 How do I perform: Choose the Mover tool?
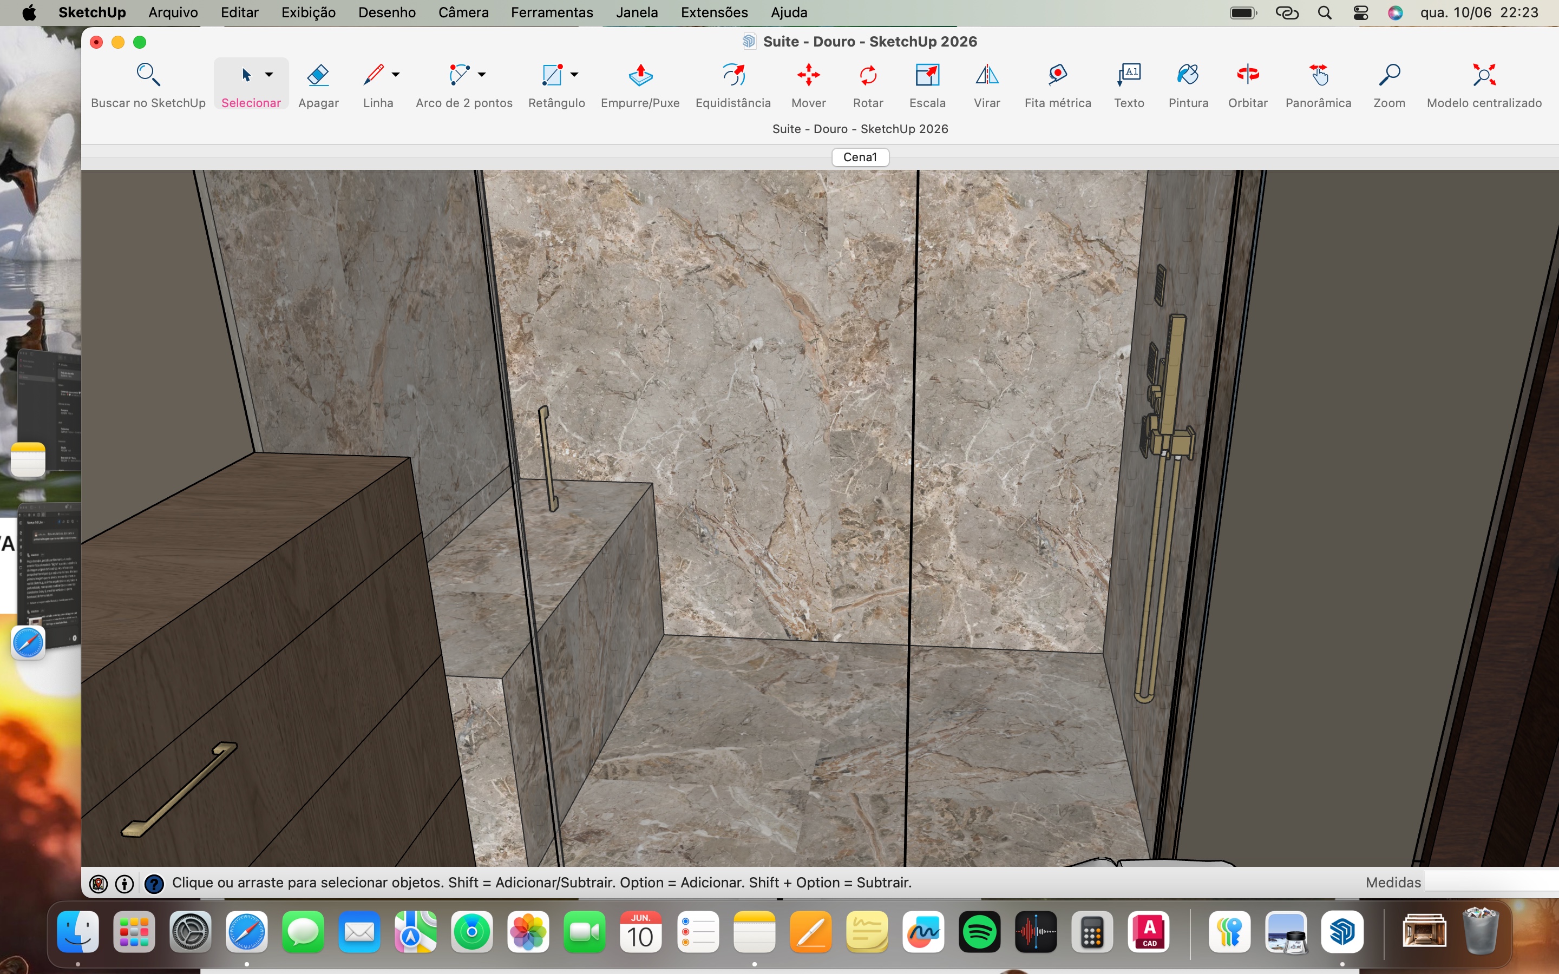coord(809,85)
